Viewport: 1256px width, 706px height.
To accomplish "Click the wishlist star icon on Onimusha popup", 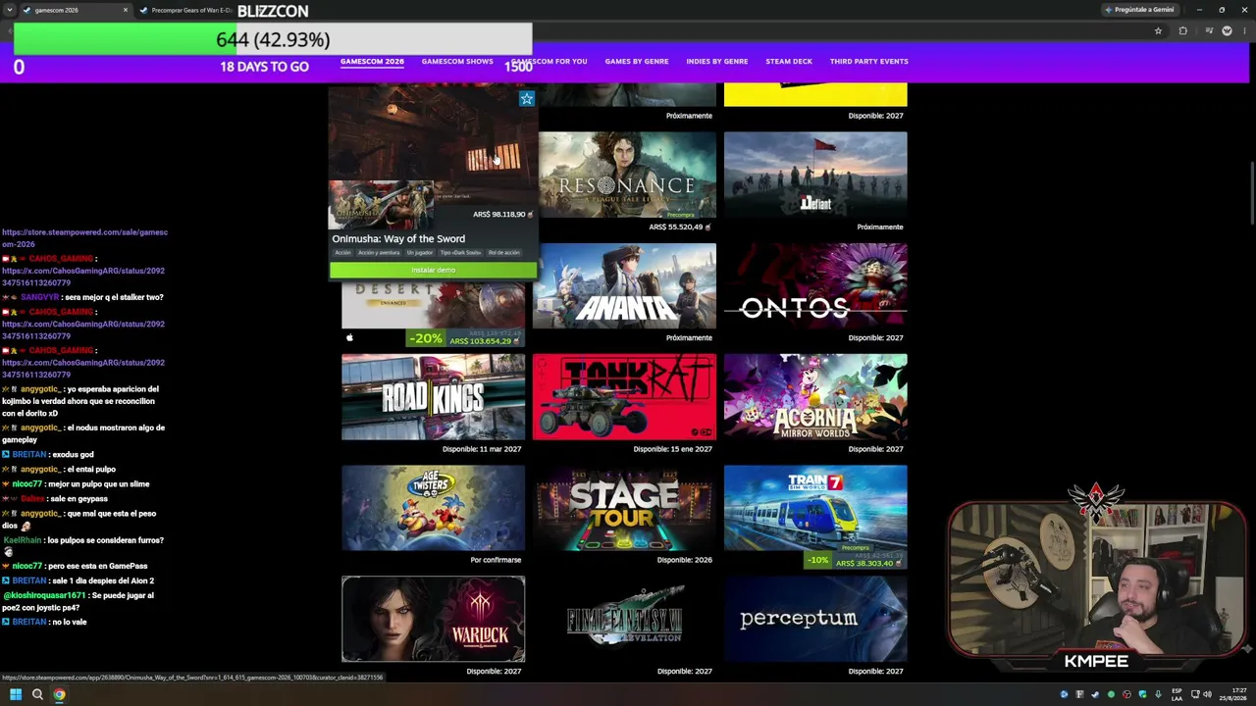I will point(527,98).
